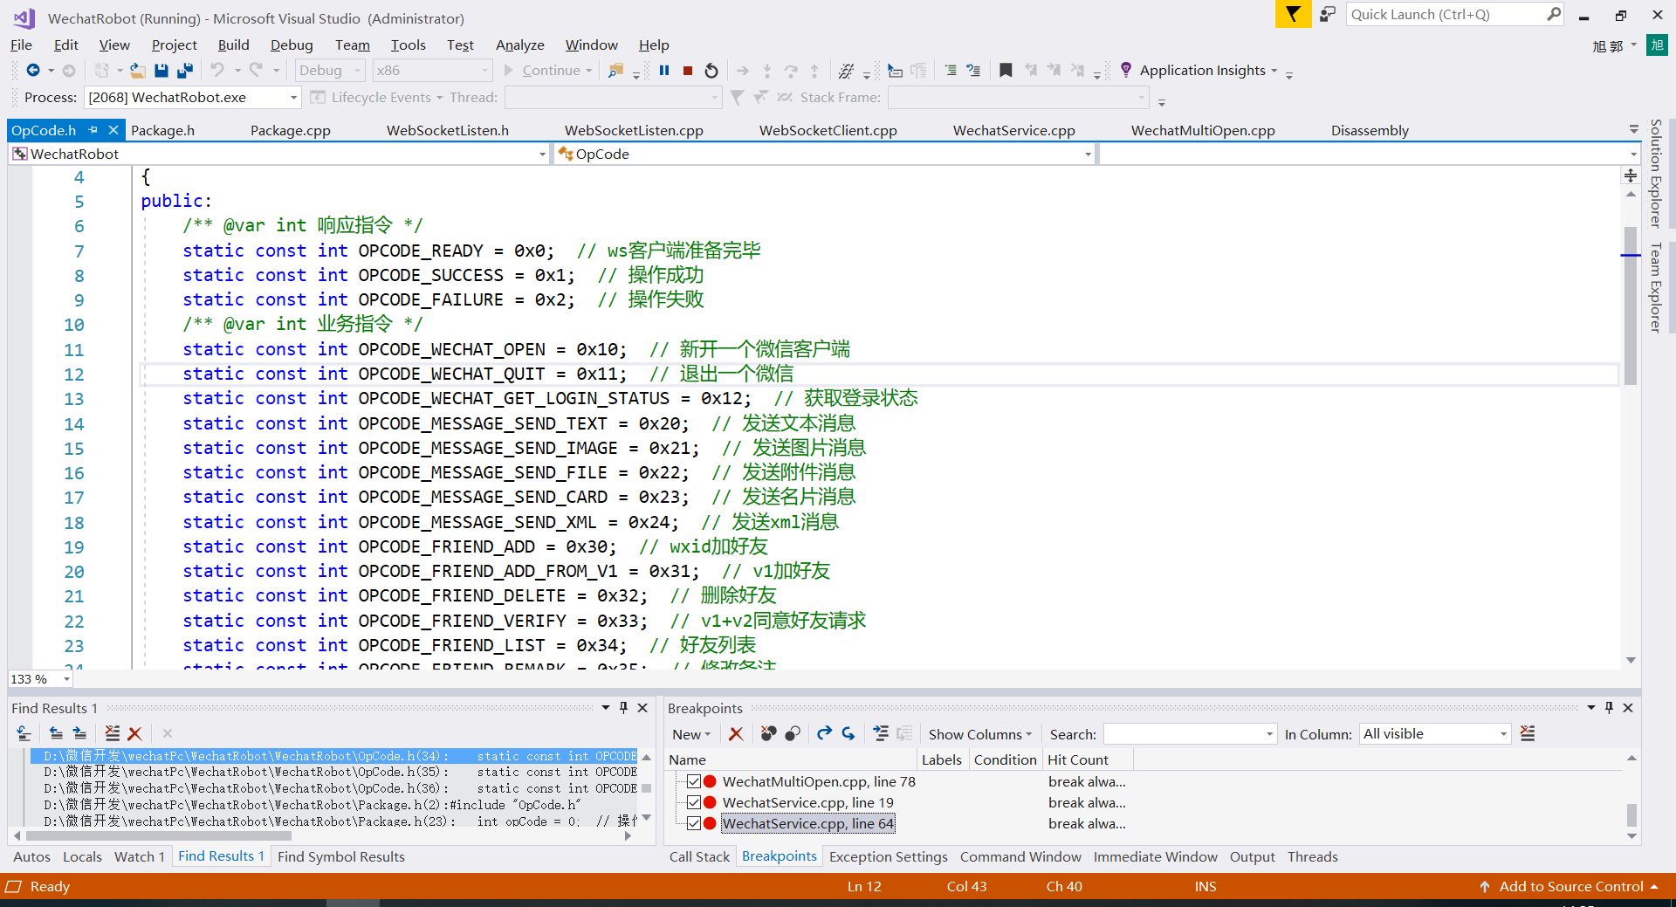1676x907 pixels.
Task: Click the uncomment lines icon
Action: [973, 71]
